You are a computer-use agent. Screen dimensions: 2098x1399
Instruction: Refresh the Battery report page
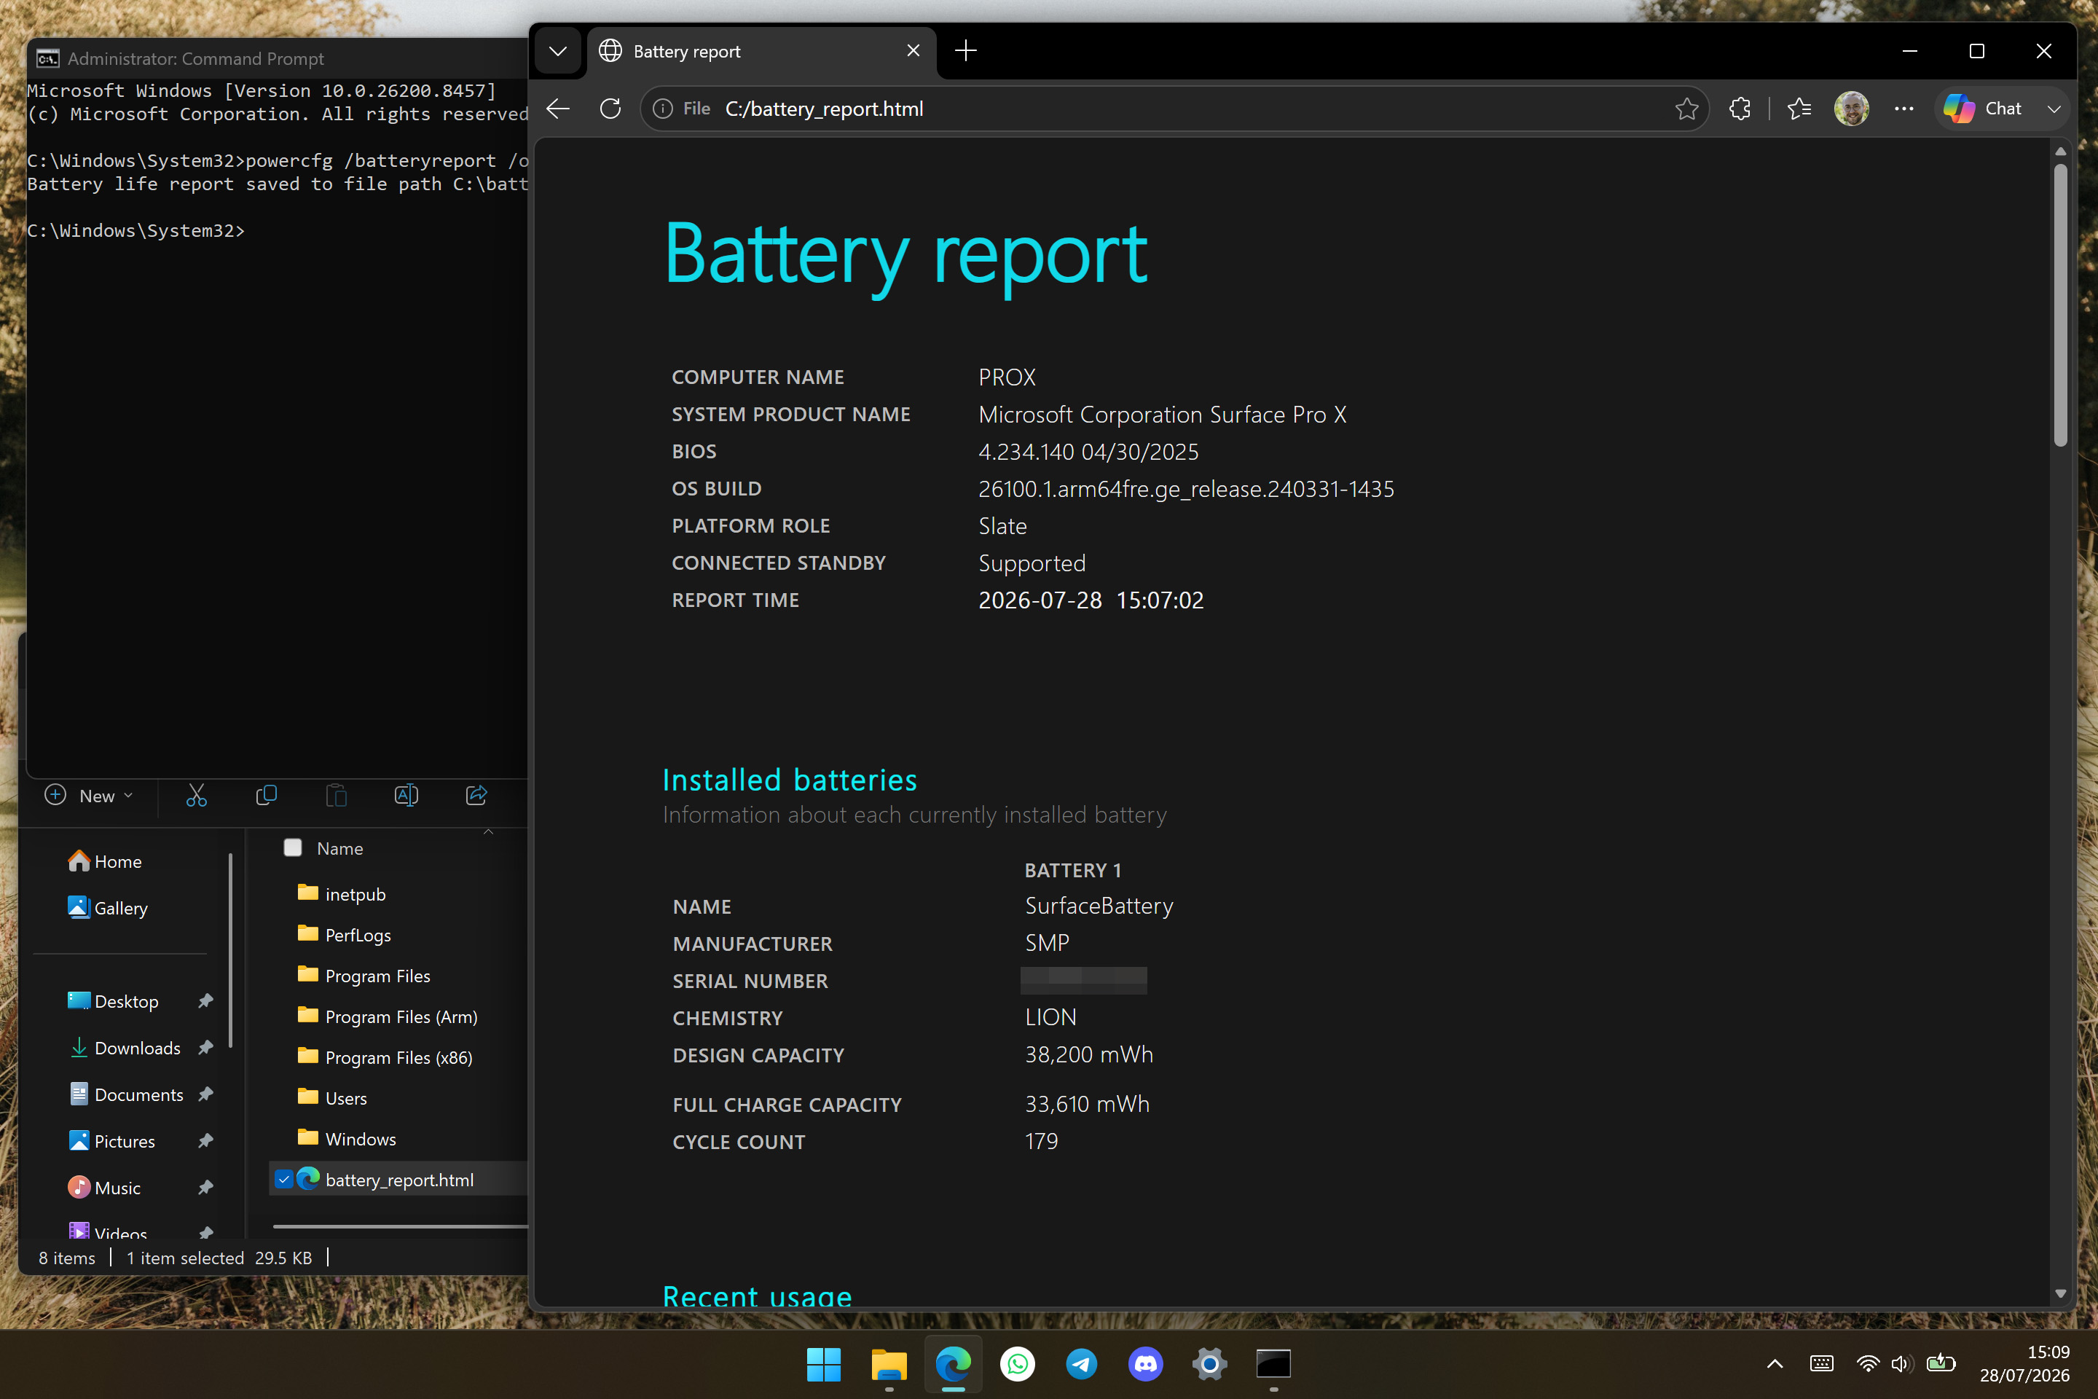(610, 109)
